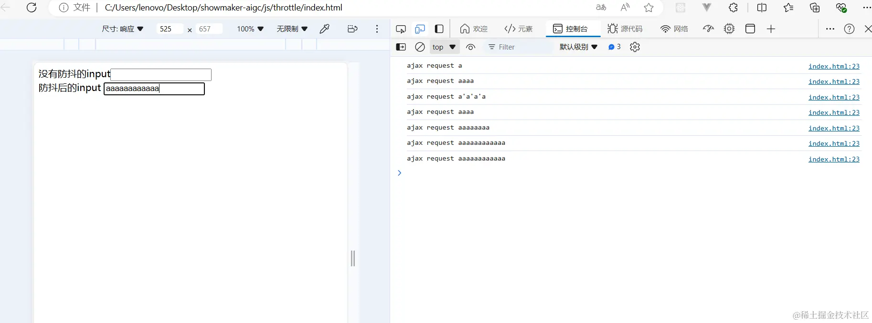
Task: Click the file info icon in address bar
Action: pos(64,8)
